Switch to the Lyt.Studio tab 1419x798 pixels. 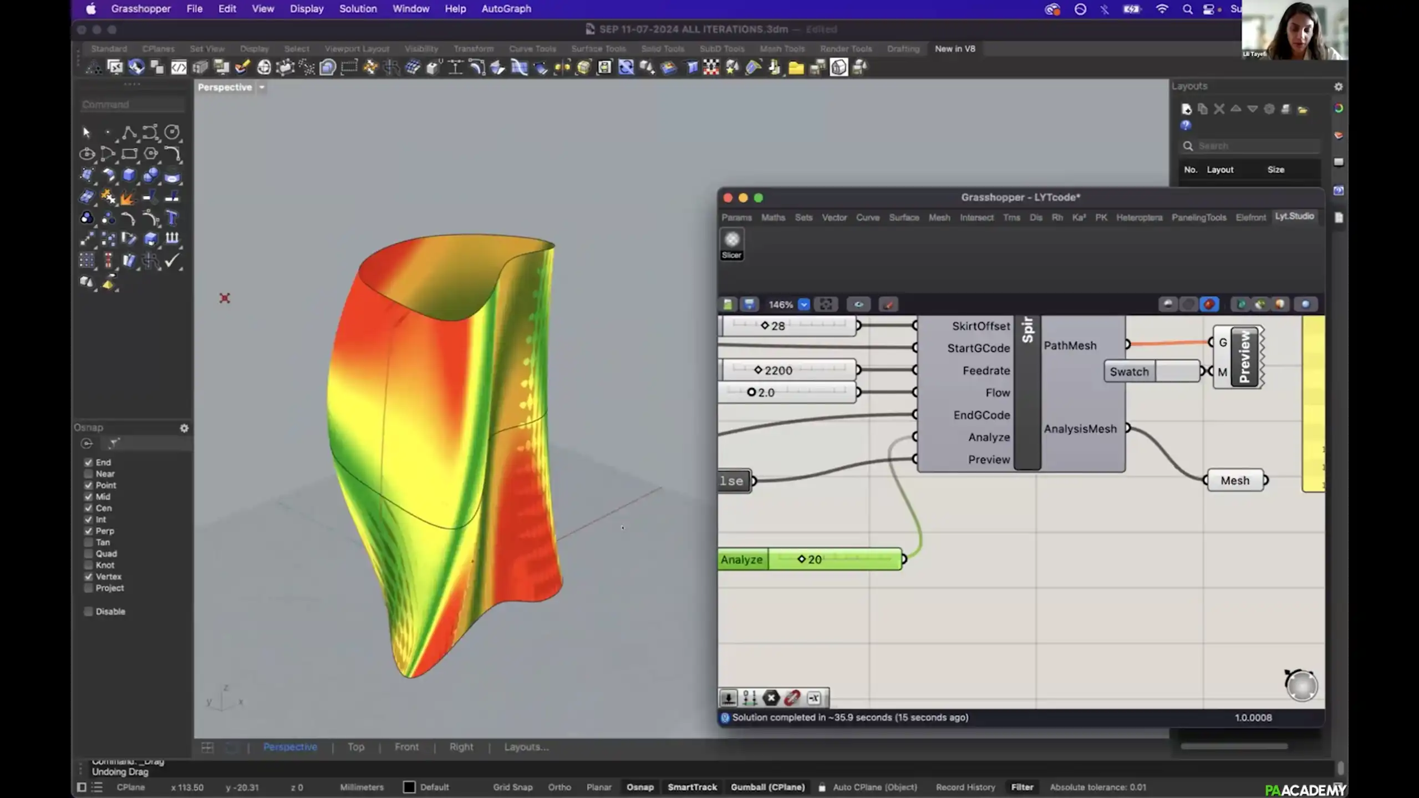[x=1294, y=216]
